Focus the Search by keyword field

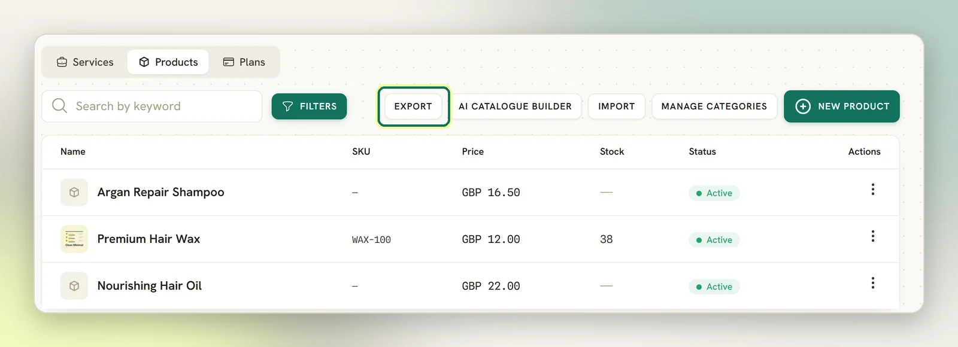[151, 106]
